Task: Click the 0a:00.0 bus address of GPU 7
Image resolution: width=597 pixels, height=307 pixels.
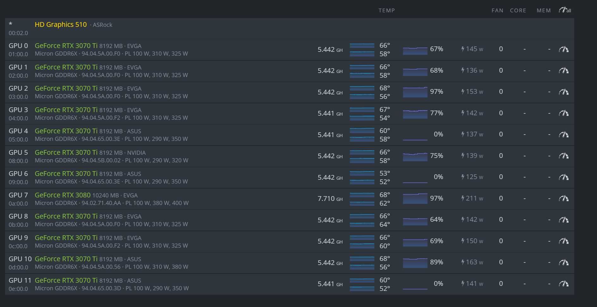Action: (x=18, y=203)
